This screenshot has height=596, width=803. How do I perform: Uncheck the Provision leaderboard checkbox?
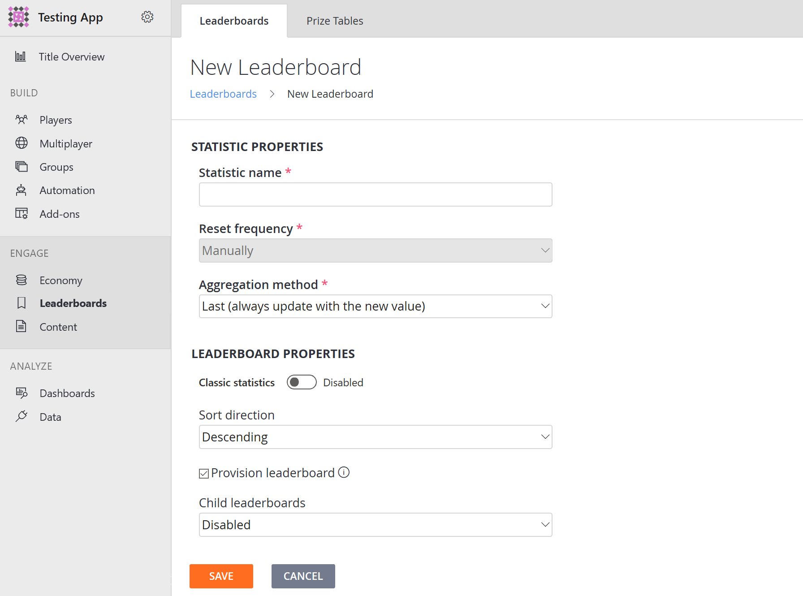[204, 474]
